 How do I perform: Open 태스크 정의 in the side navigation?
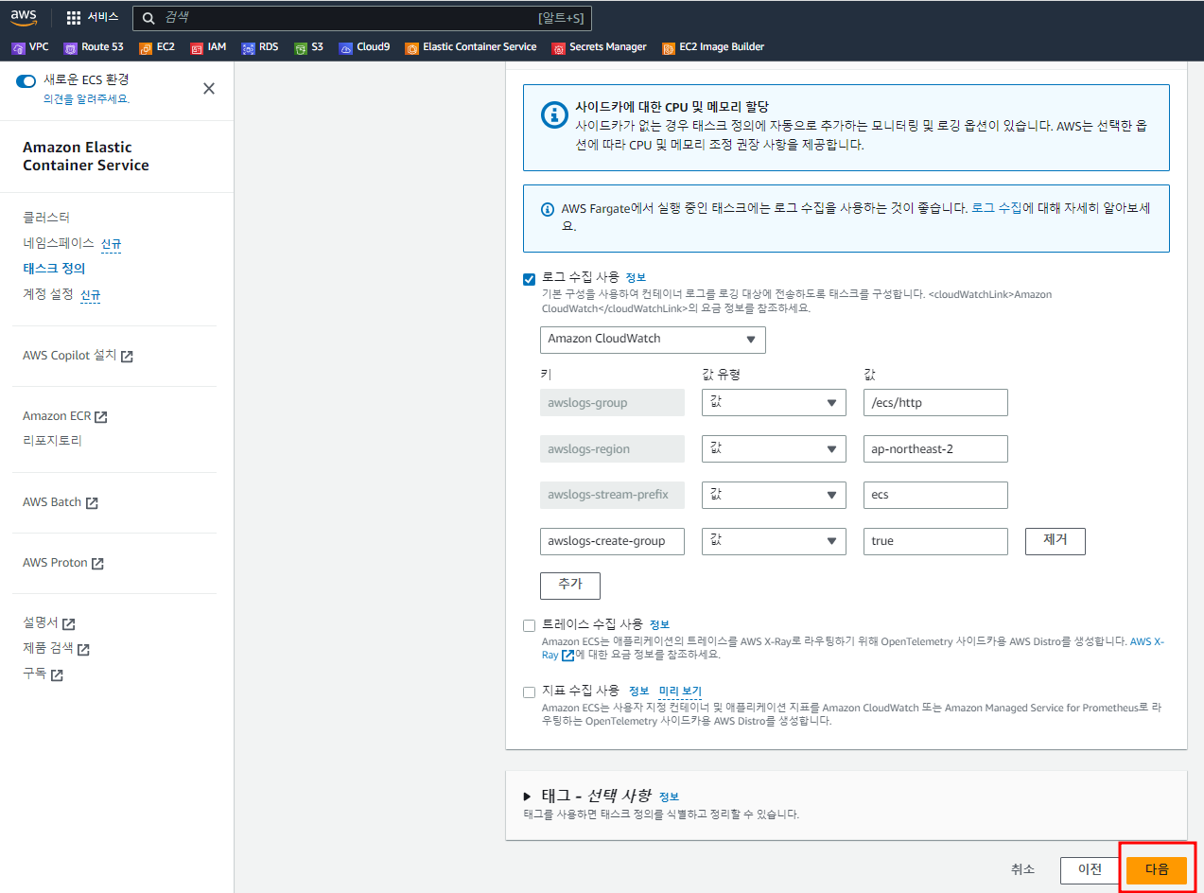pos(54,269)
